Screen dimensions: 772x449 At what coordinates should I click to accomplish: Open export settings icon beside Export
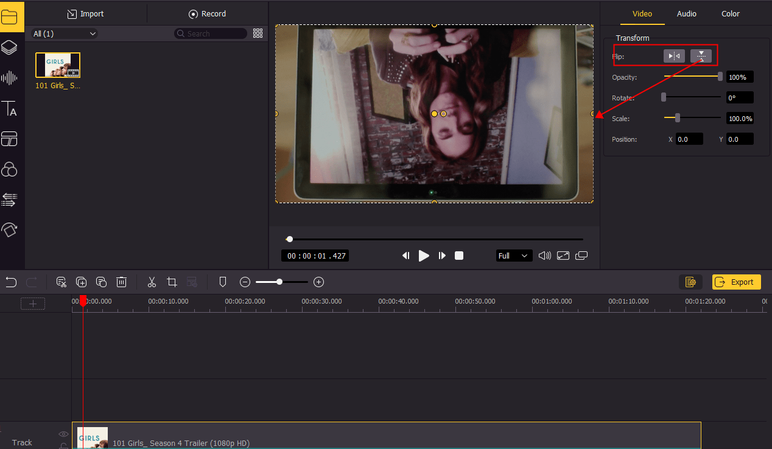(690, 282)
